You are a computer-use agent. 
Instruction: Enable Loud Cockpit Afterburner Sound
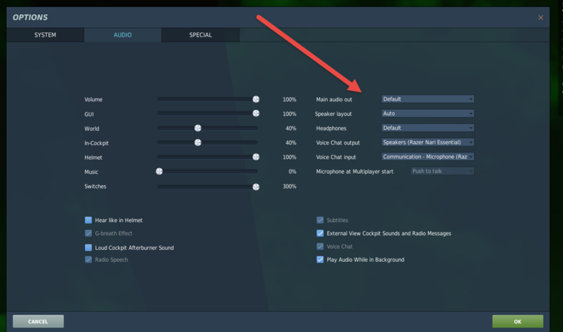point(88,248)
